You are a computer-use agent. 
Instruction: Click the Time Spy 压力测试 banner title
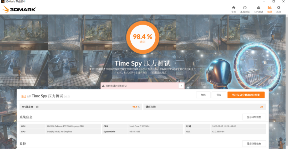tap(142, 63)
